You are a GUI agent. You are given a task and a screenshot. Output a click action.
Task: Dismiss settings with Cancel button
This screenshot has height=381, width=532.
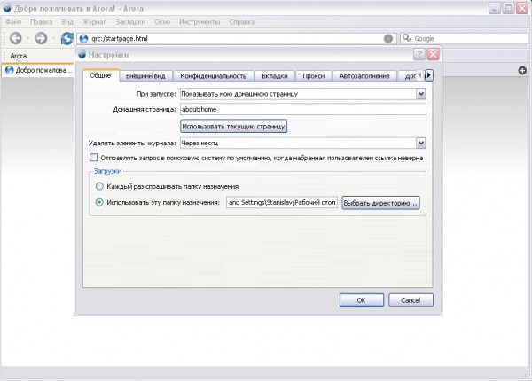point(411,300)
